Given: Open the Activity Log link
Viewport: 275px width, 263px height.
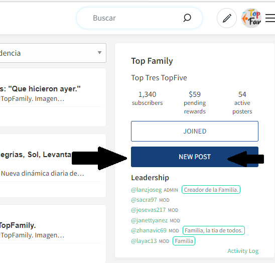Looking at the screenshot, I should [x=243, y=251].
